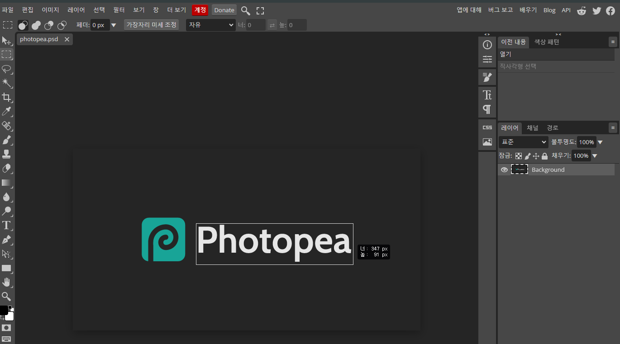620x344 pixels.
Task: Open the Reddit link icon
Action: point(582,11)
